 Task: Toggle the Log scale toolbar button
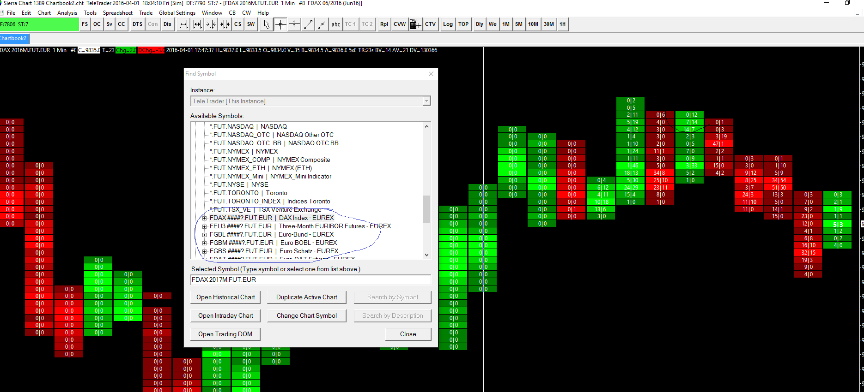[x=448, y=24]
